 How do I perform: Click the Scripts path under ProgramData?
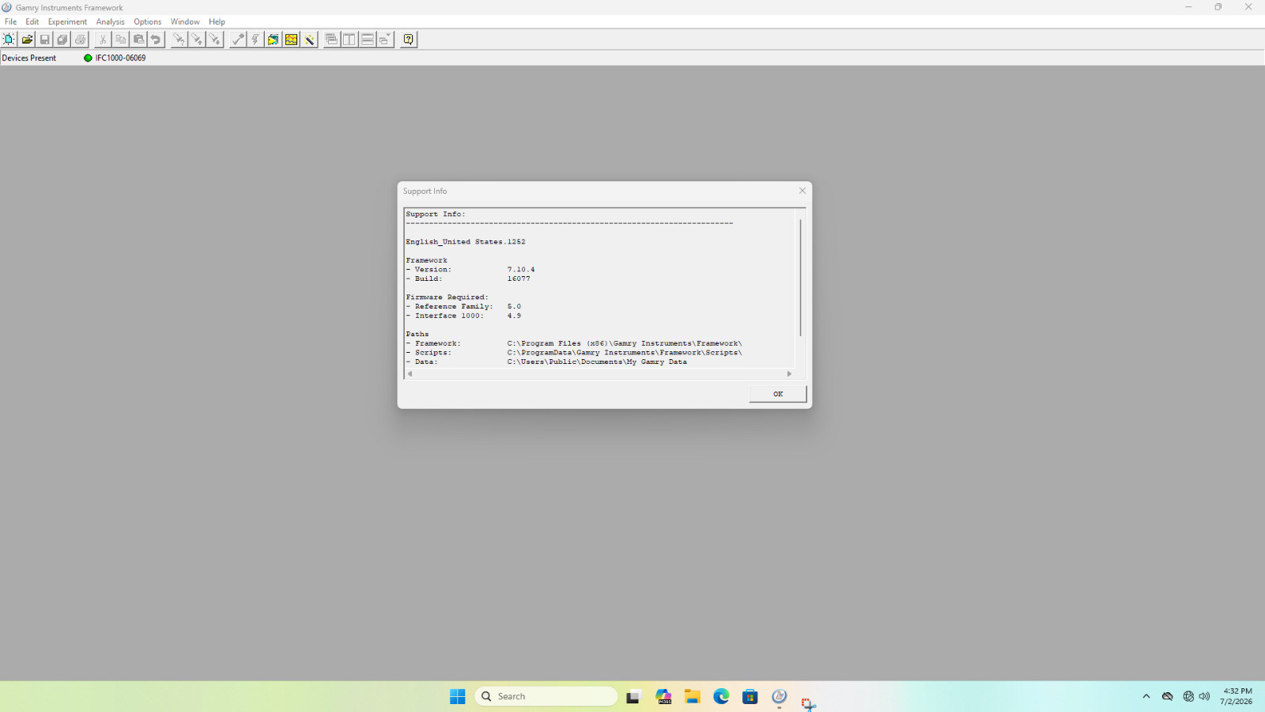(625, 353)
